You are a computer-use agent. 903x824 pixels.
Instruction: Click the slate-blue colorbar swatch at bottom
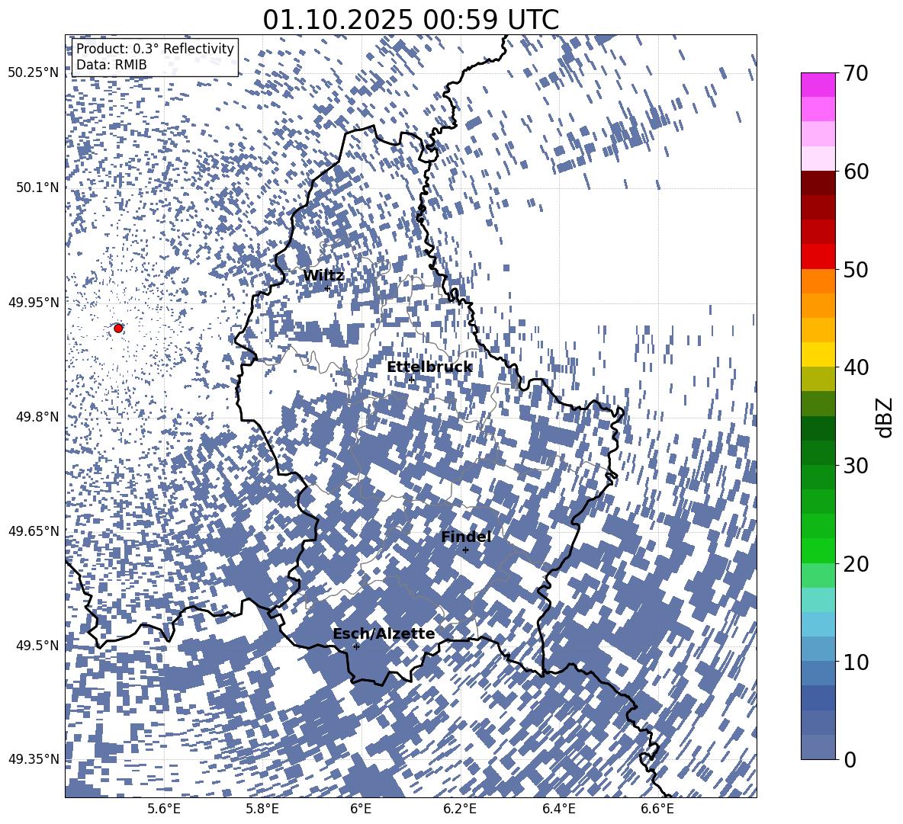tap(818, 747)
